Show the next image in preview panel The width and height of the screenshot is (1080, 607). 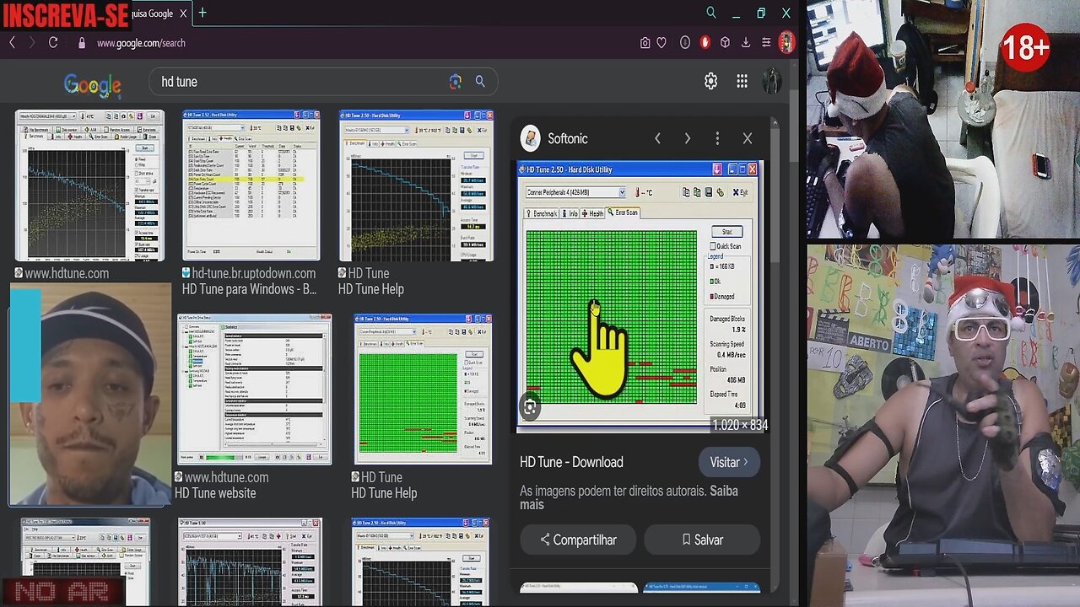click(688, 138)
